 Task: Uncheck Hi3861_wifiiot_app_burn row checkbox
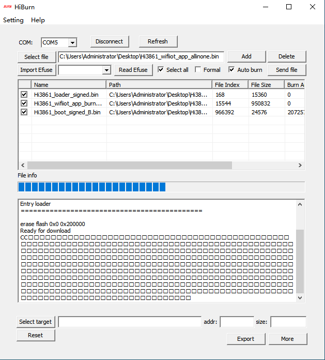(24, 103)
